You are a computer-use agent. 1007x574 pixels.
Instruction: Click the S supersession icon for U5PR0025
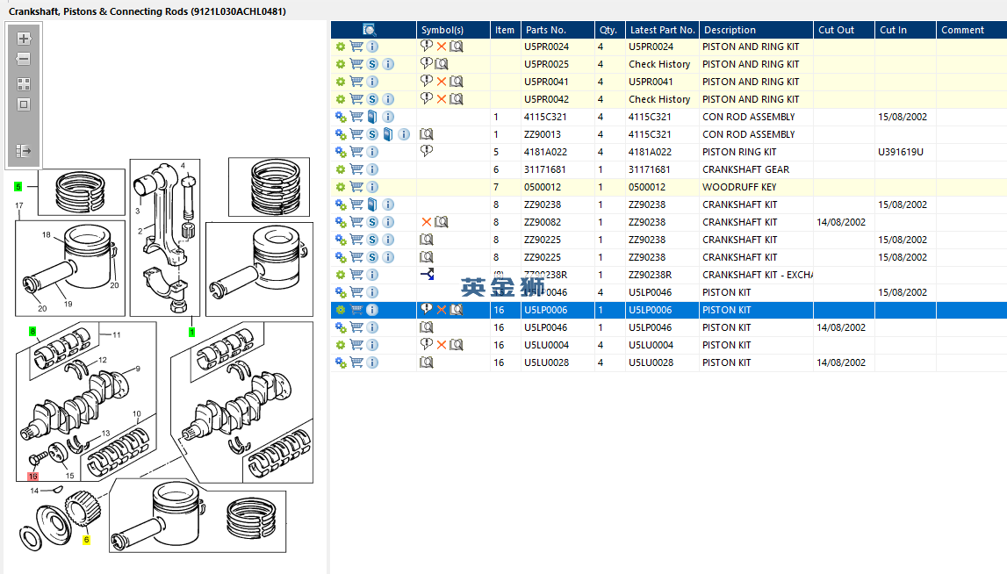(372, 64)
